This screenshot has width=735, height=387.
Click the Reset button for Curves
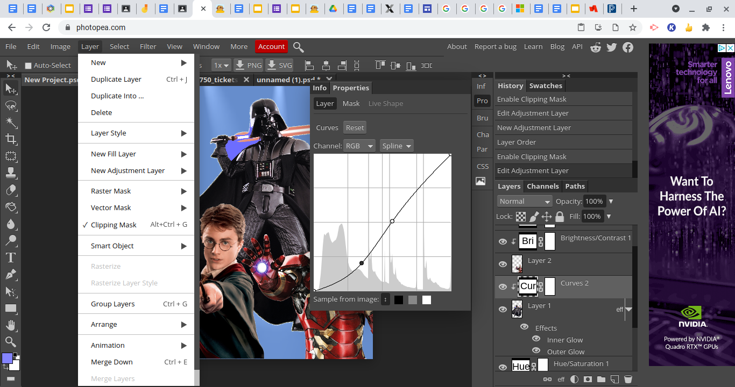point(355,127)
